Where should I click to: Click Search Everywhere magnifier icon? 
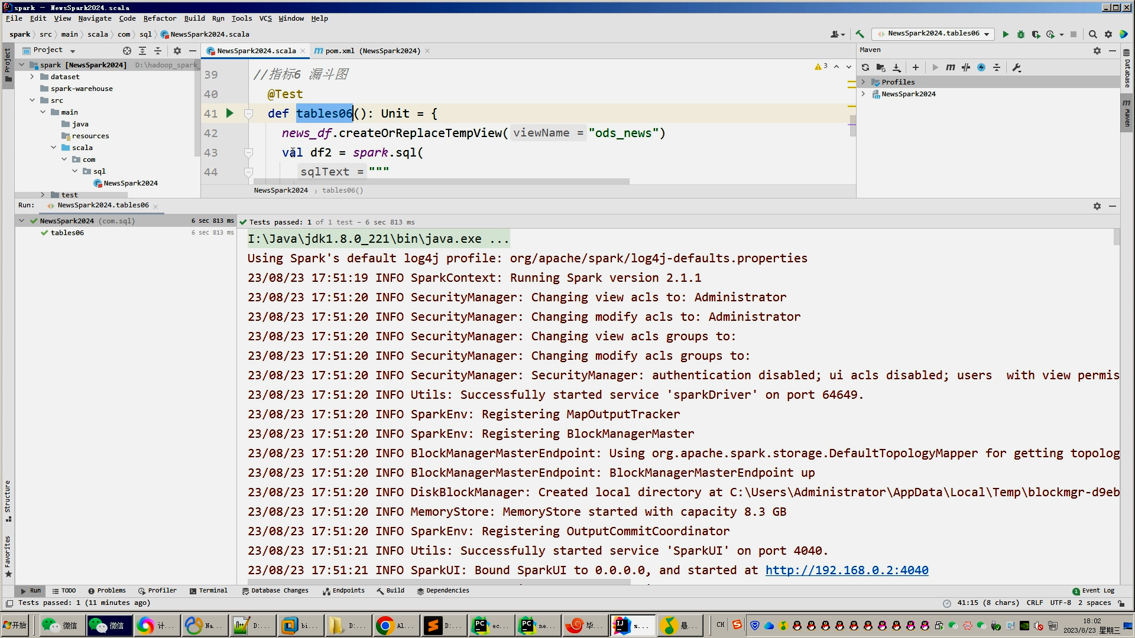(x=1093, y=34)
